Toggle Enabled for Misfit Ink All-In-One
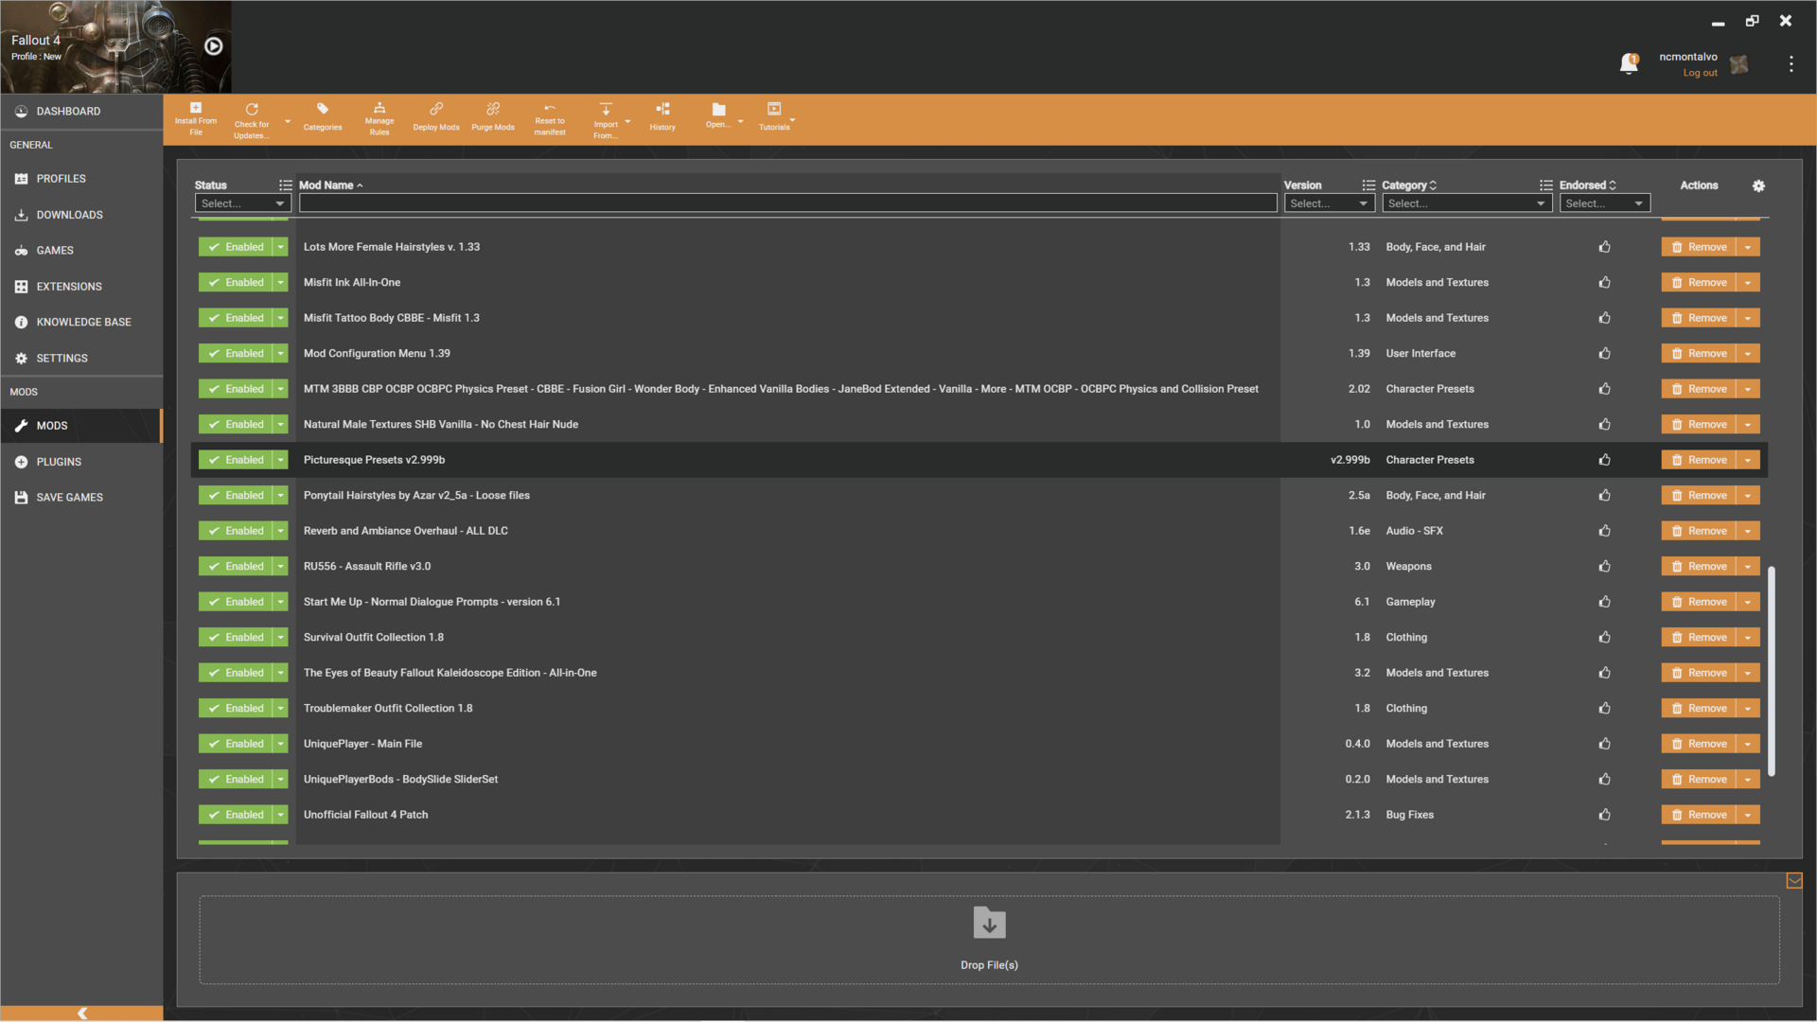 235,282
